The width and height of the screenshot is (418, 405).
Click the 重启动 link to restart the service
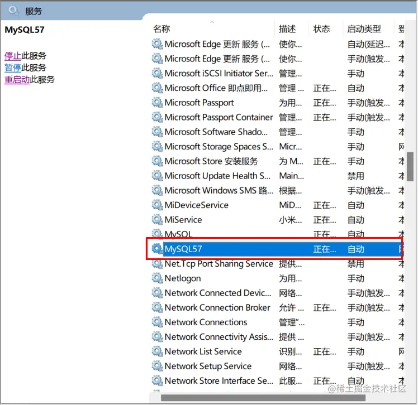pos(17,79)
